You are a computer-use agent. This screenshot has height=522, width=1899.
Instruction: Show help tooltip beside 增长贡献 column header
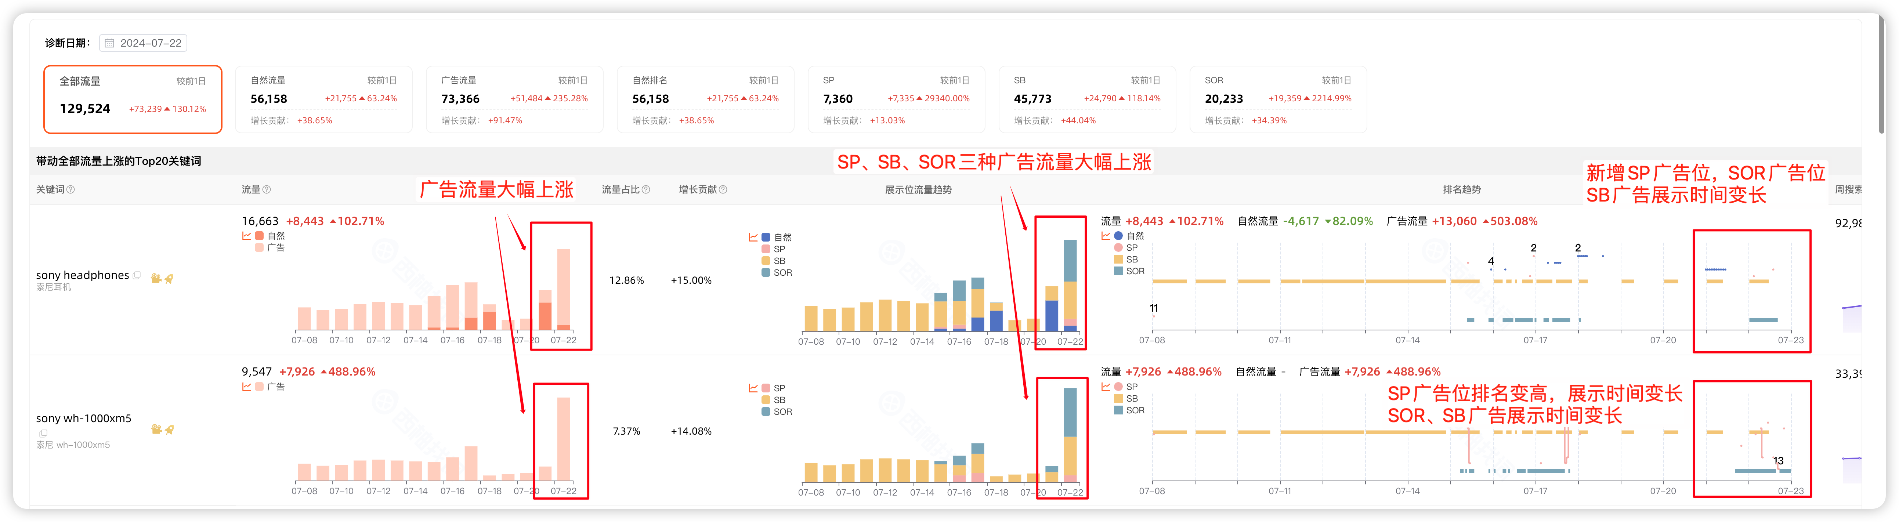723,189
